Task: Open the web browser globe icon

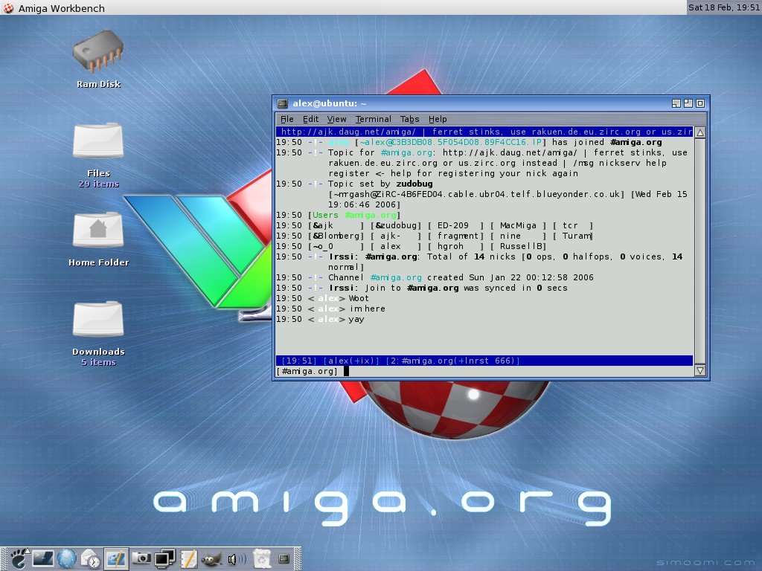Action: point(66,558)
